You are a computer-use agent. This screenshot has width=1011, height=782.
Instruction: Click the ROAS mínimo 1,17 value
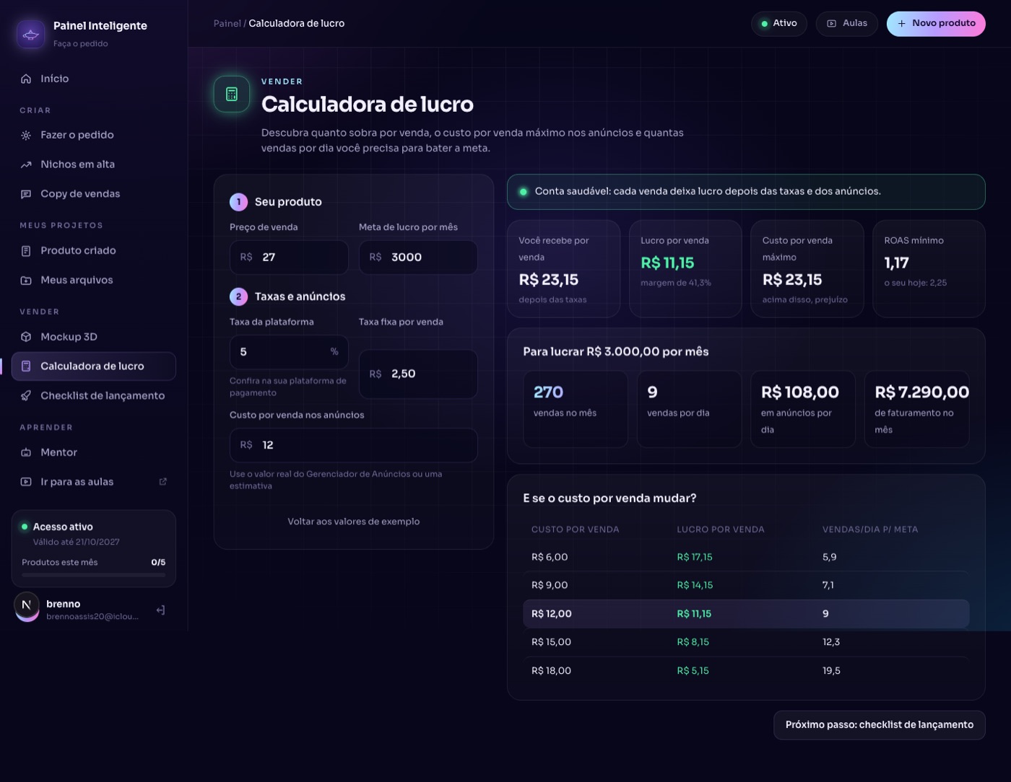896,263
